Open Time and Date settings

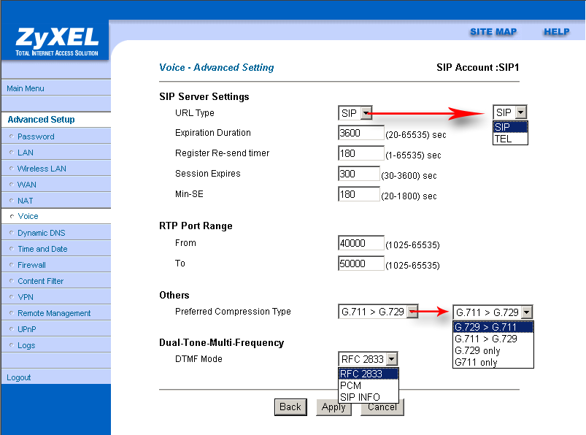42,249
